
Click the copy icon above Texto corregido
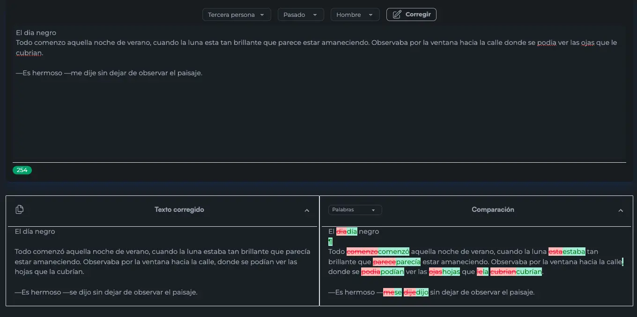pyautogui.click(x=19, y=209)
